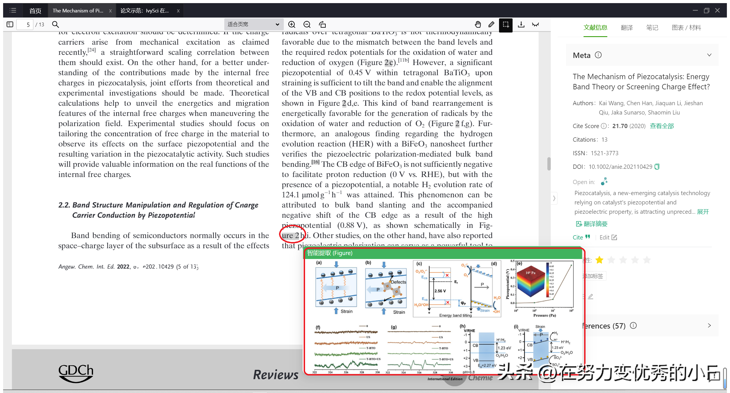Click the 添加标签 tag button
This screenshot has height=393, width=730.
[x=594, y=276]
